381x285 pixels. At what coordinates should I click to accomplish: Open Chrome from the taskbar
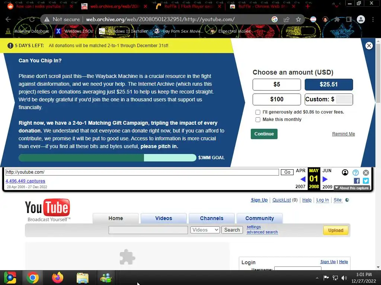pos(33,278)
